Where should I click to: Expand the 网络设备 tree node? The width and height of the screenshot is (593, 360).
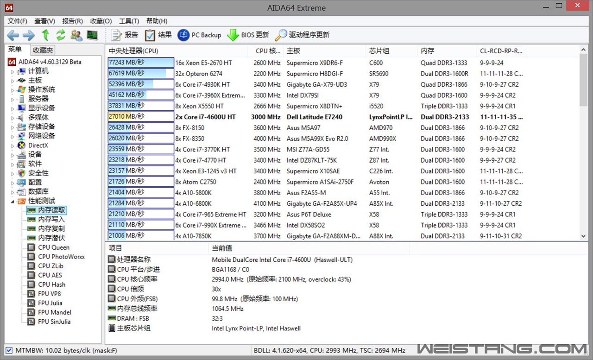tap(13, 136)
